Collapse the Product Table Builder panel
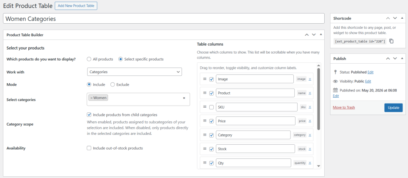This screenshot has width=408, height=178. click(320, 35)
